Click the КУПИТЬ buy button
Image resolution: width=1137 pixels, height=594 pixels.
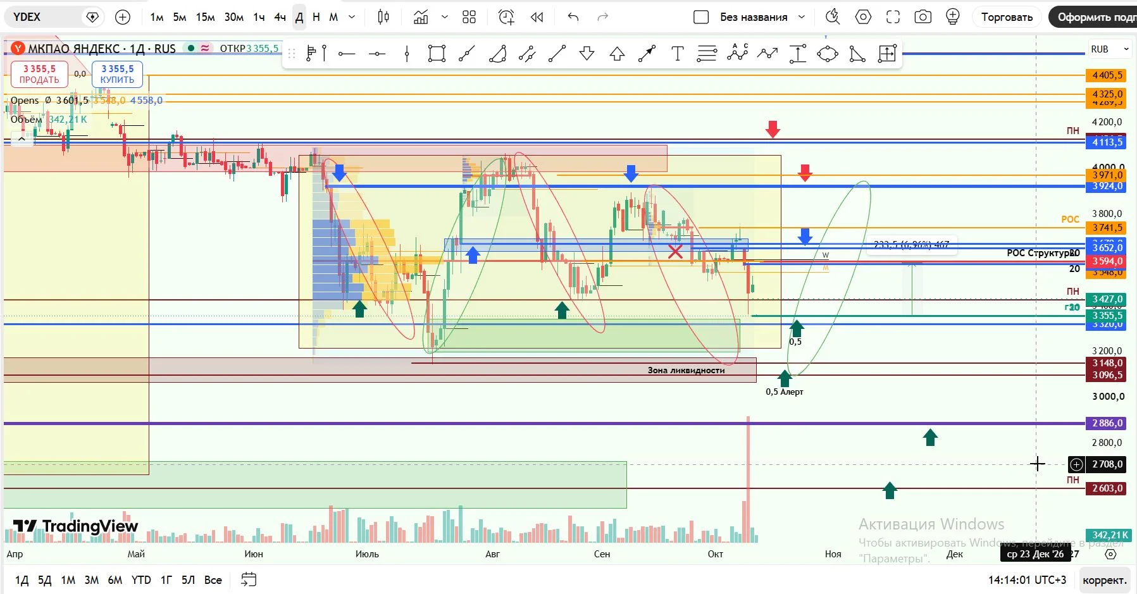point(117,74)
